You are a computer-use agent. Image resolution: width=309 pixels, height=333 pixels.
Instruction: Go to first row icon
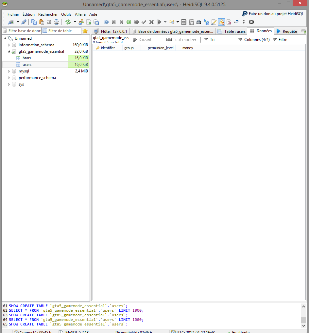[x=114, y=22]
